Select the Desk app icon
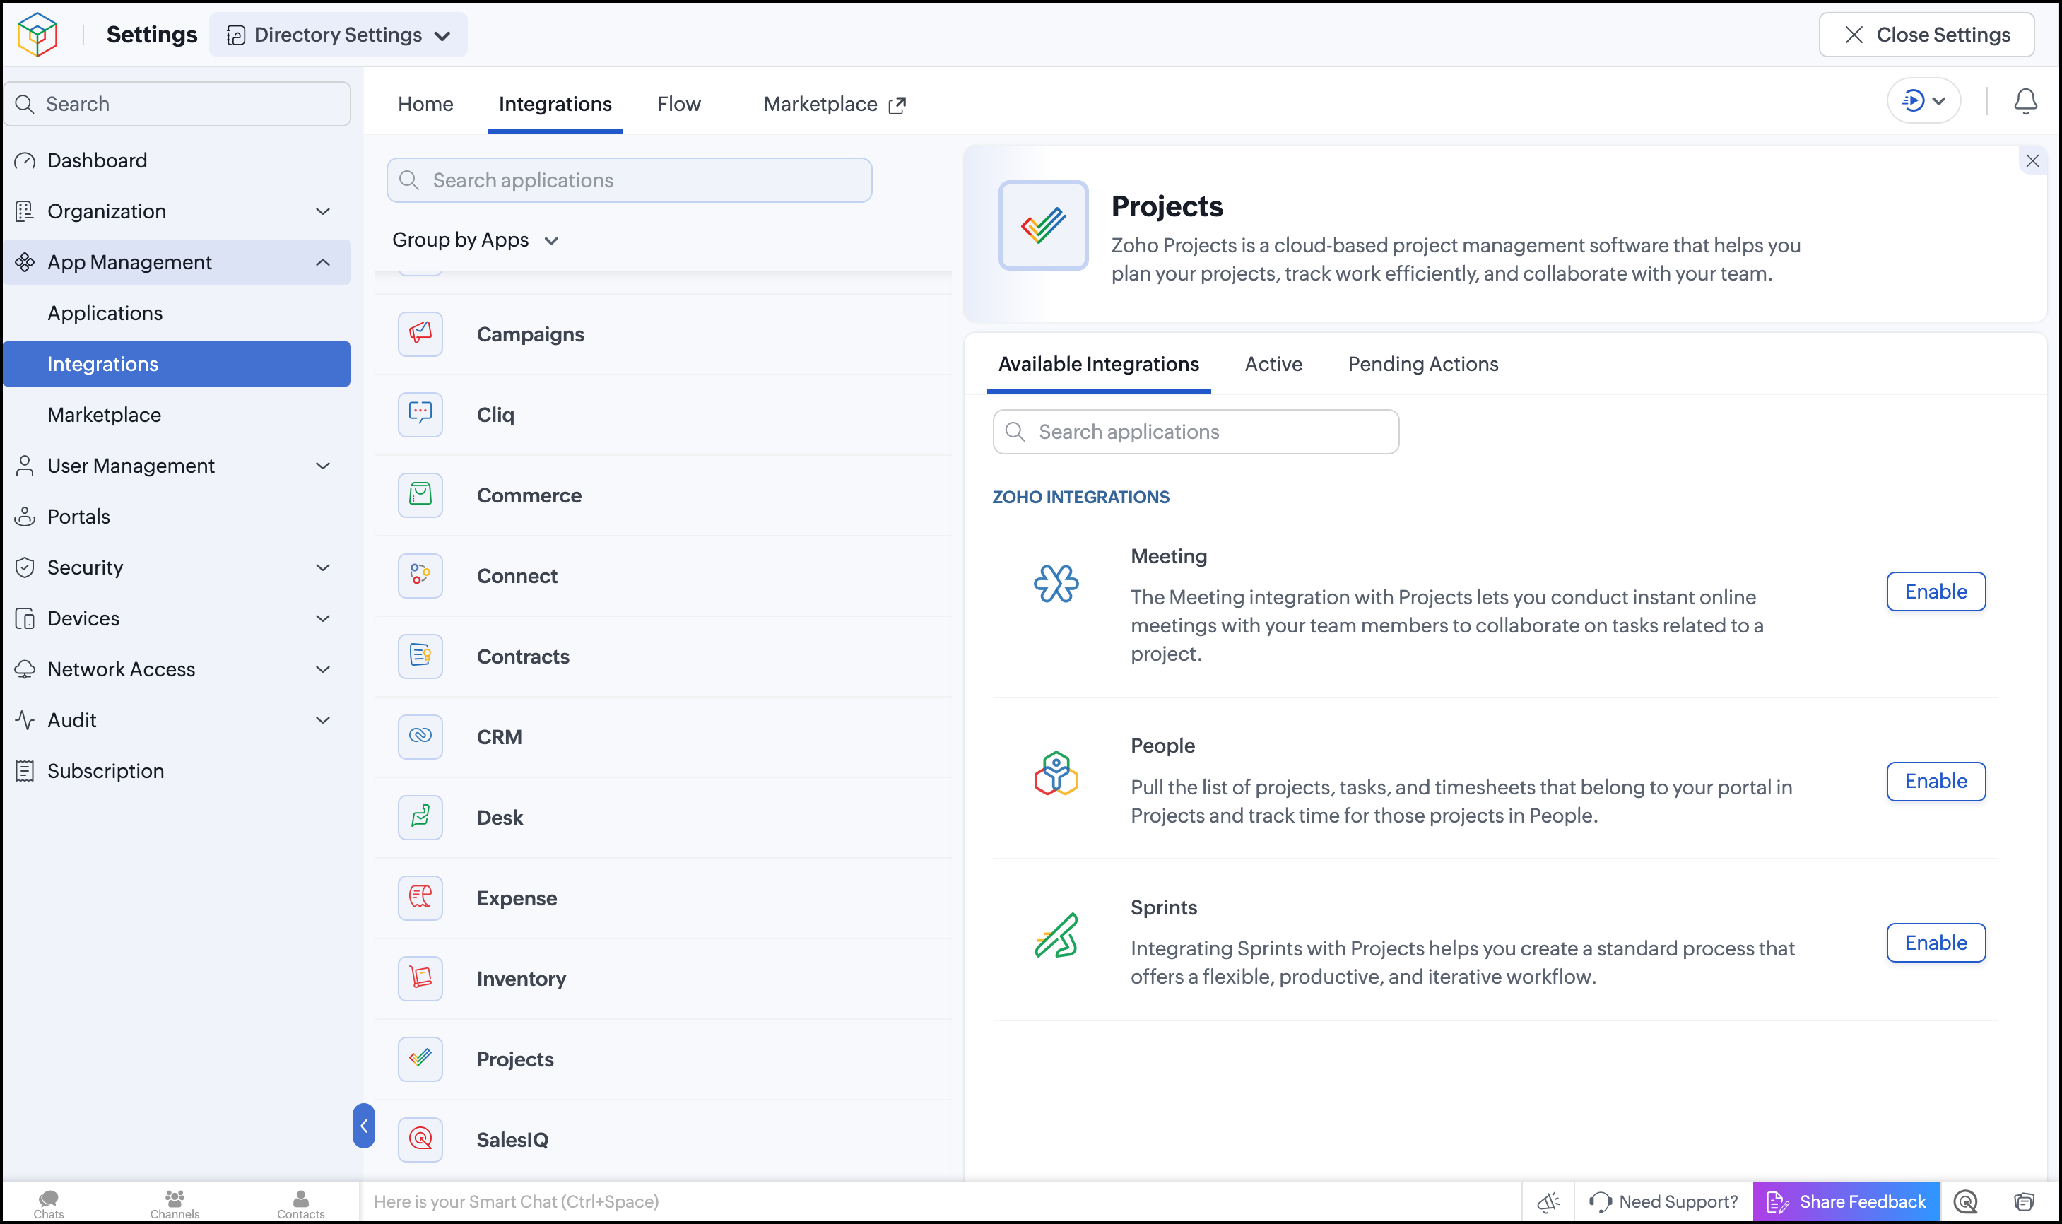2062x1224 pixels. tap(420, 818)
